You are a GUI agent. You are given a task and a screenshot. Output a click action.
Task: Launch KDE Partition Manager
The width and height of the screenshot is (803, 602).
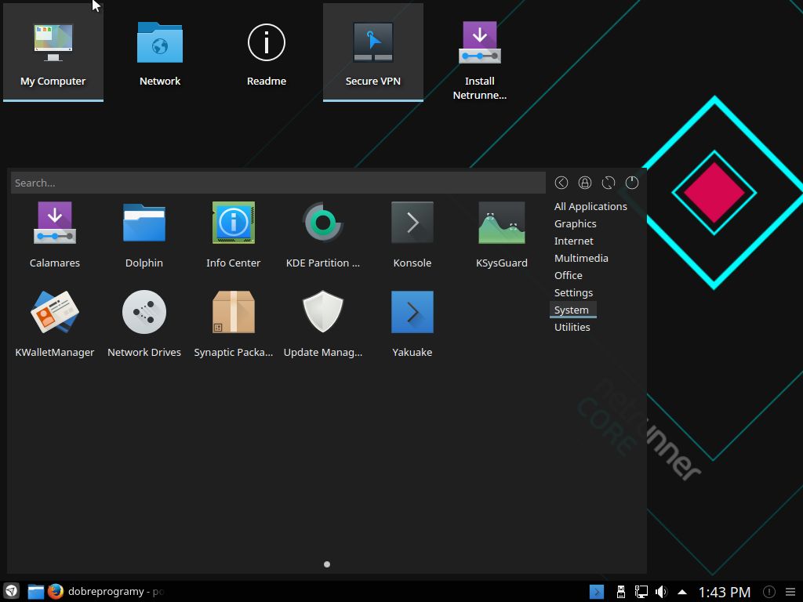322,235
